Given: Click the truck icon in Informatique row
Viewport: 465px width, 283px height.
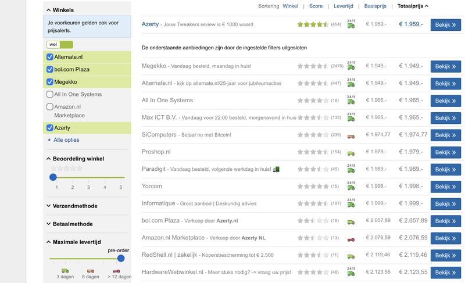Looking at the screenshot, I should 351,203.
